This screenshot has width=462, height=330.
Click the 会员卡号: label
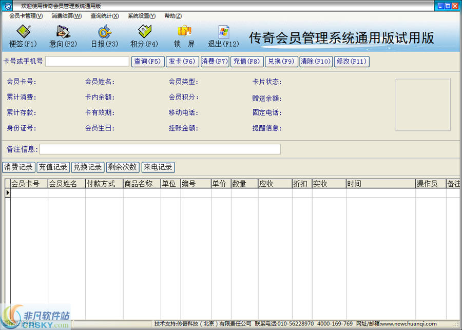(x=22, y=82)
